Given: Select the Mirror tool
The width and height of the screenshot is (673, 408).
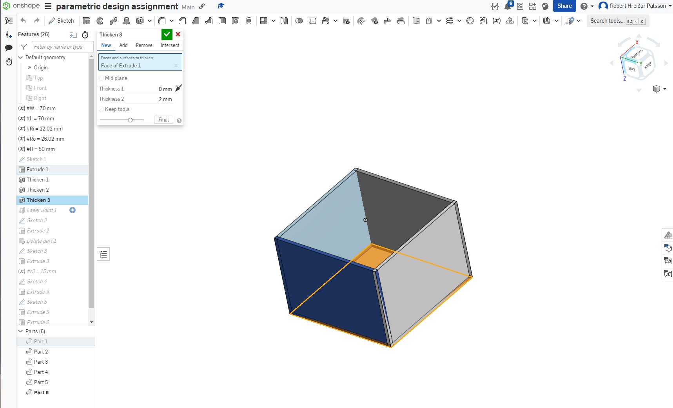Looking at the screenshot, I should pyautogui.click(x=284, y=21).
